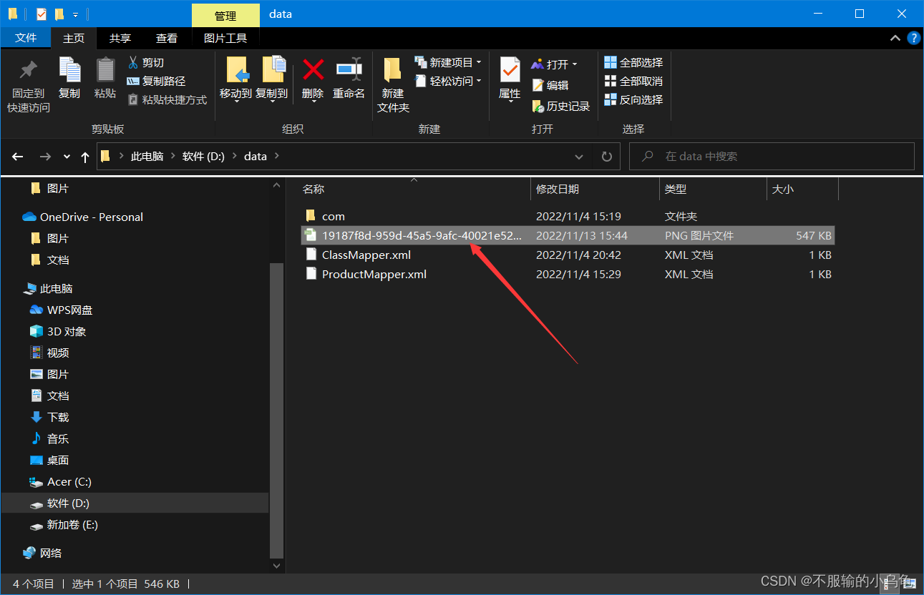This screenshot has height=595, width=924.
Task: Click the Move To folder icon
Action: (237, 70)
